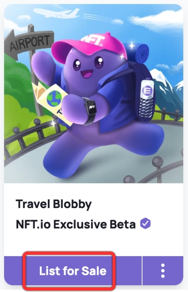Open the Travel Blobby title

click(x=54, y=204)
